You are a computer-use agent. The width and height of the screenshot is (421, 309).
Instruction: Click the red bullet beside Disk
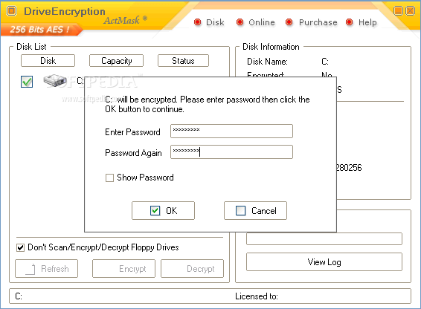pyautogui.click(x=197, y=22)
